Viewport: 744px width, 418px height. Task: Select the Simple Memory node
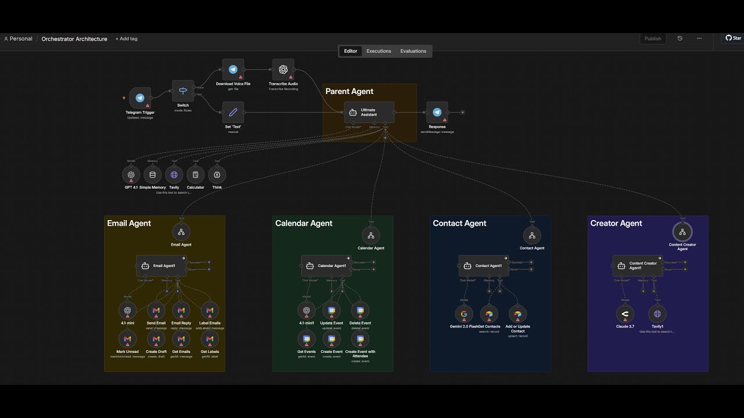click(153, 175)
